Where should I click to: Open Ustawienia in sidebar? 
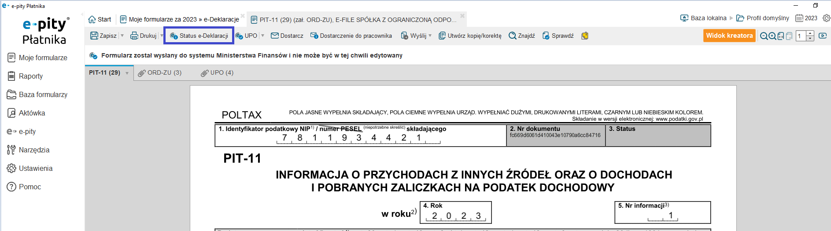tap(30, 168)
